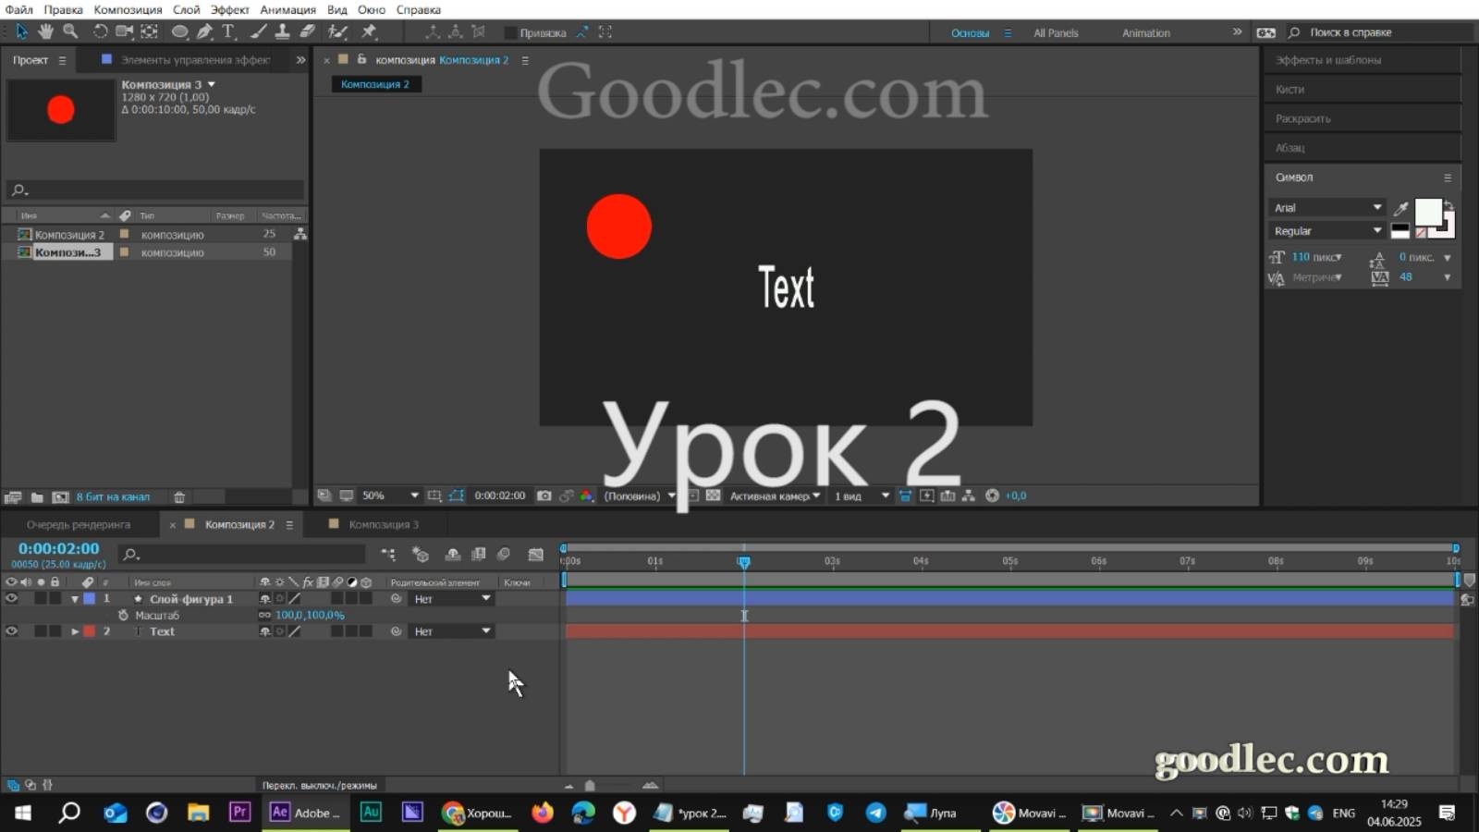This screenshot has width=1479, height=832.
Task: Activate the Puppet Pin tool
Action: 370,31
